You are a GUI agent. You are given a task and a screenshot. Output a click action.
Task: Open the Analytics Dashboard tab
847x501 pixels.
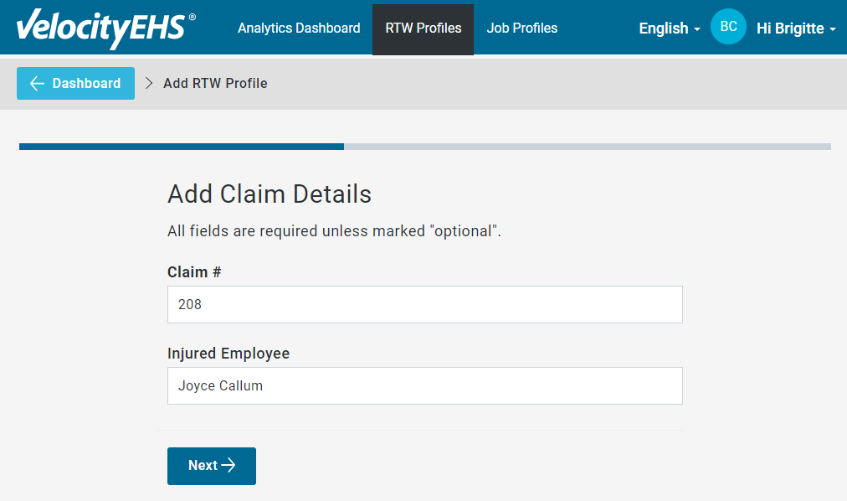click(x=299, y=28)
